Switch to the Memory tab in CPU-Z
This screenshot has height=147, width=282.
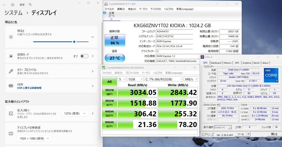click(x=228, y=63)
